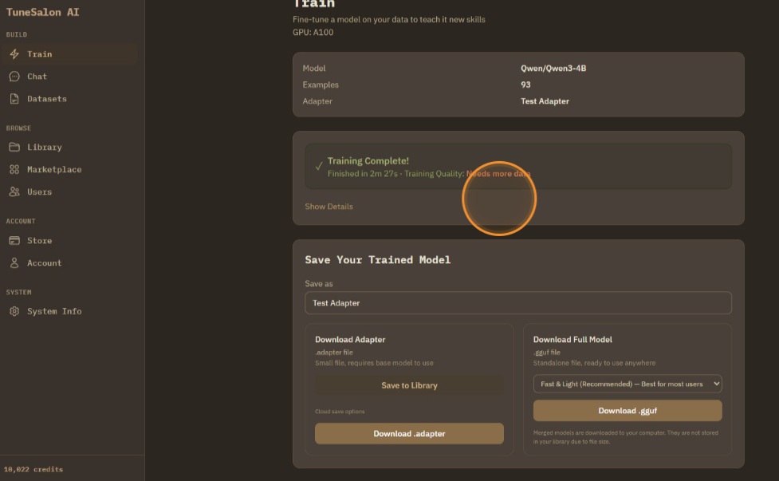The height and width of the screenshot is (481, 779).
Task: Click the Needs more data quality label
Action: [498, 174]
